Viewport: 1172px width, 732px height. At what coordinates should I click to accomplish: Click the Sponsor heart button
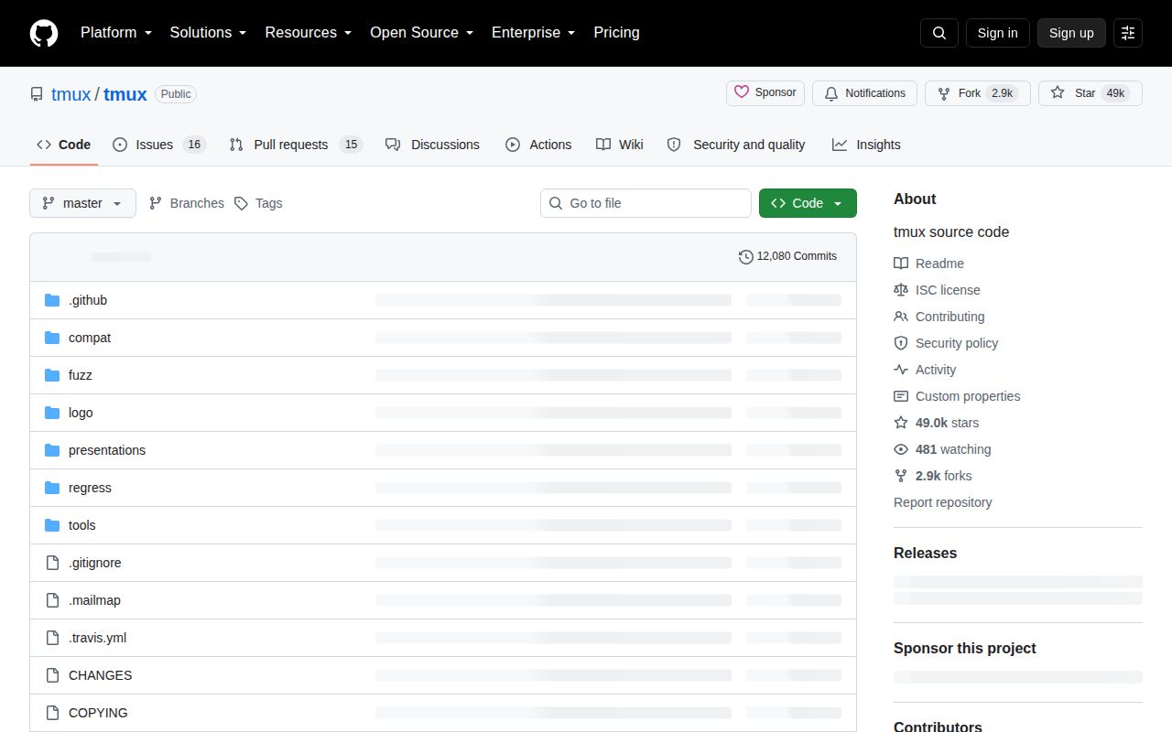click(765, 93)
